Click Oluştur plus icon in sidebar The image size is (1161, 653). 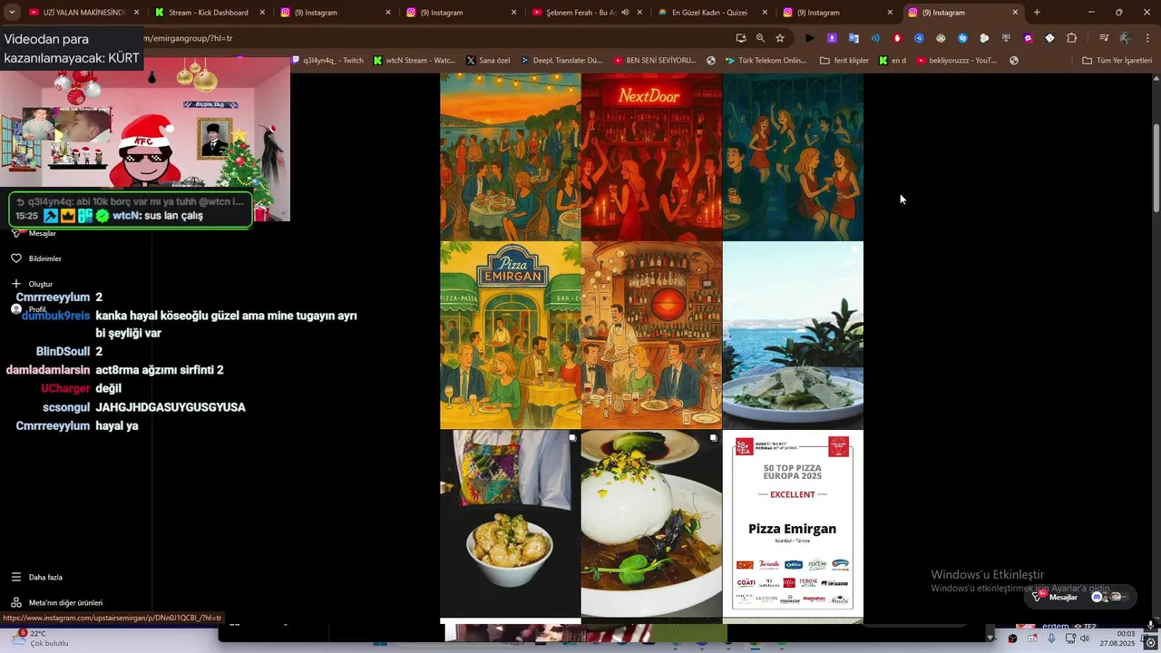click(x=15, y=284)
